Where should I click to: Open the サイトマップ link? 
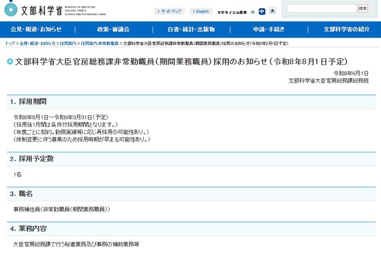click(x=169, y=11)
